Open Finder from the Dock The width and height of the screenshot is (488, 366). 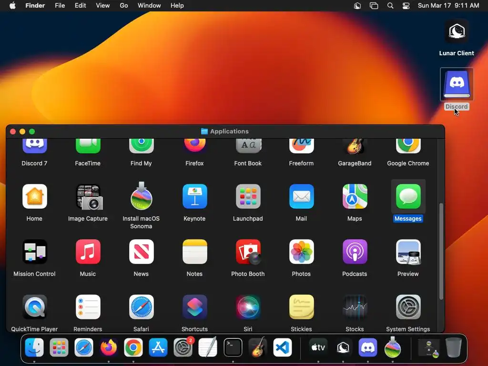34,347
